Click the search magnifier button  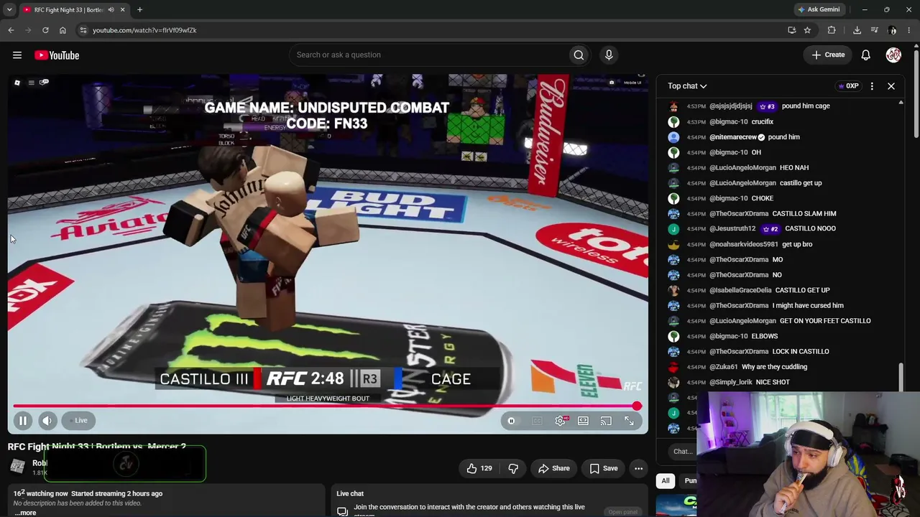click(x=579, y=55)
